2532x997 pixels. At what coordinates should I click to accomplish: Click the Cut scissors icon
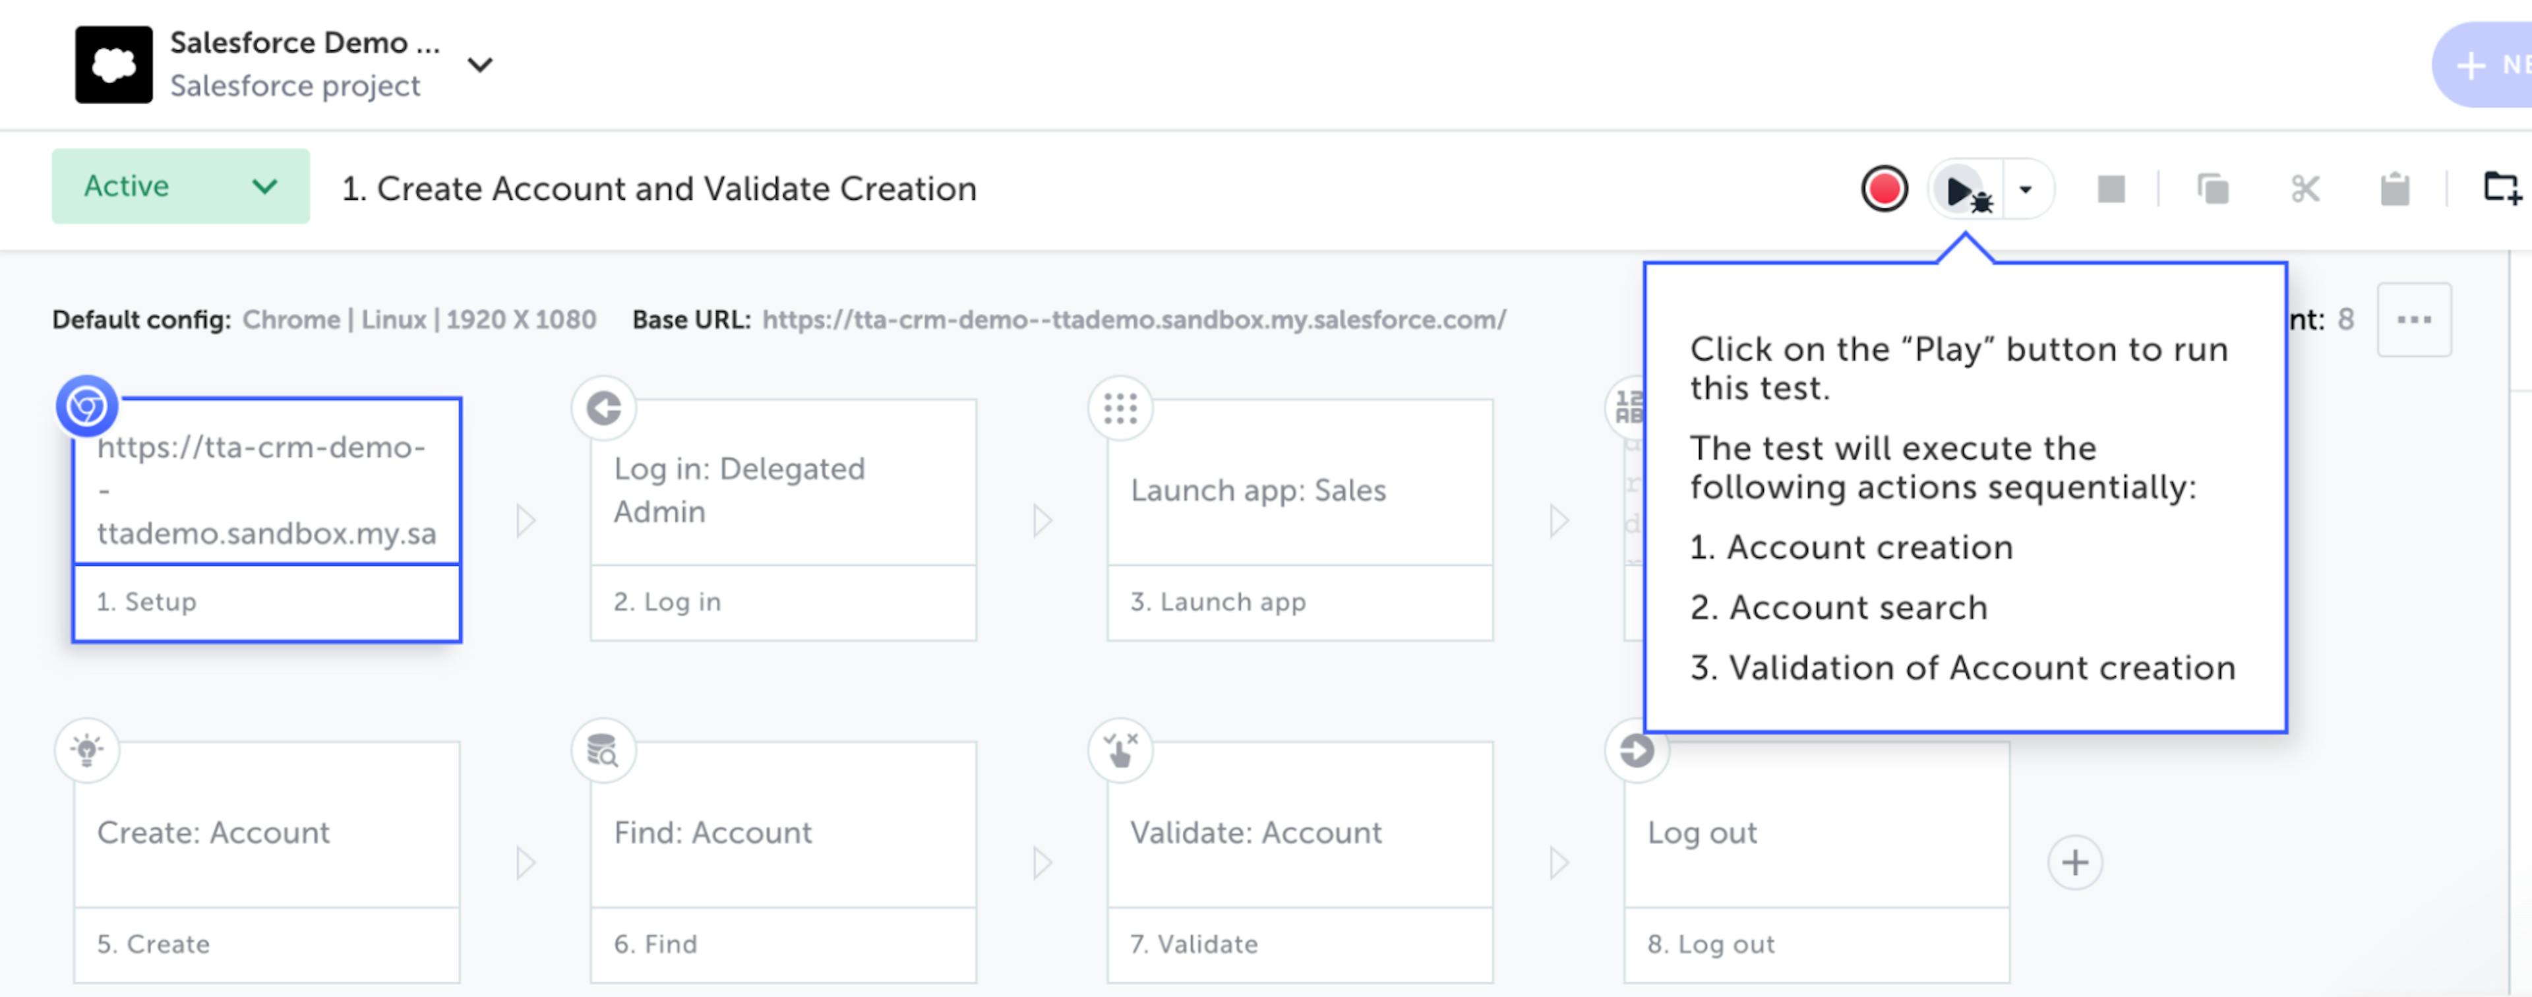pos(2304,189)
